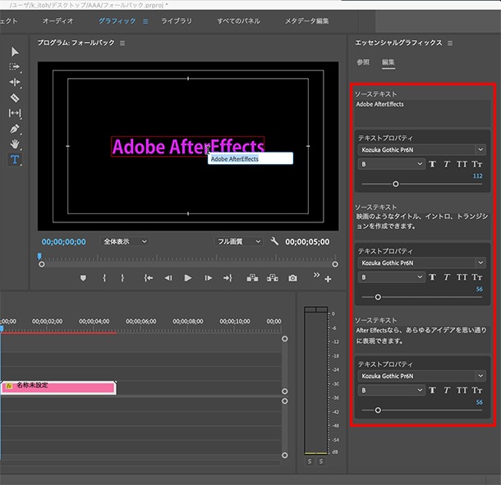501x485 pixels.
Task: Toggle faux bold for the 映画のような text
Action: tap(432, 277)
